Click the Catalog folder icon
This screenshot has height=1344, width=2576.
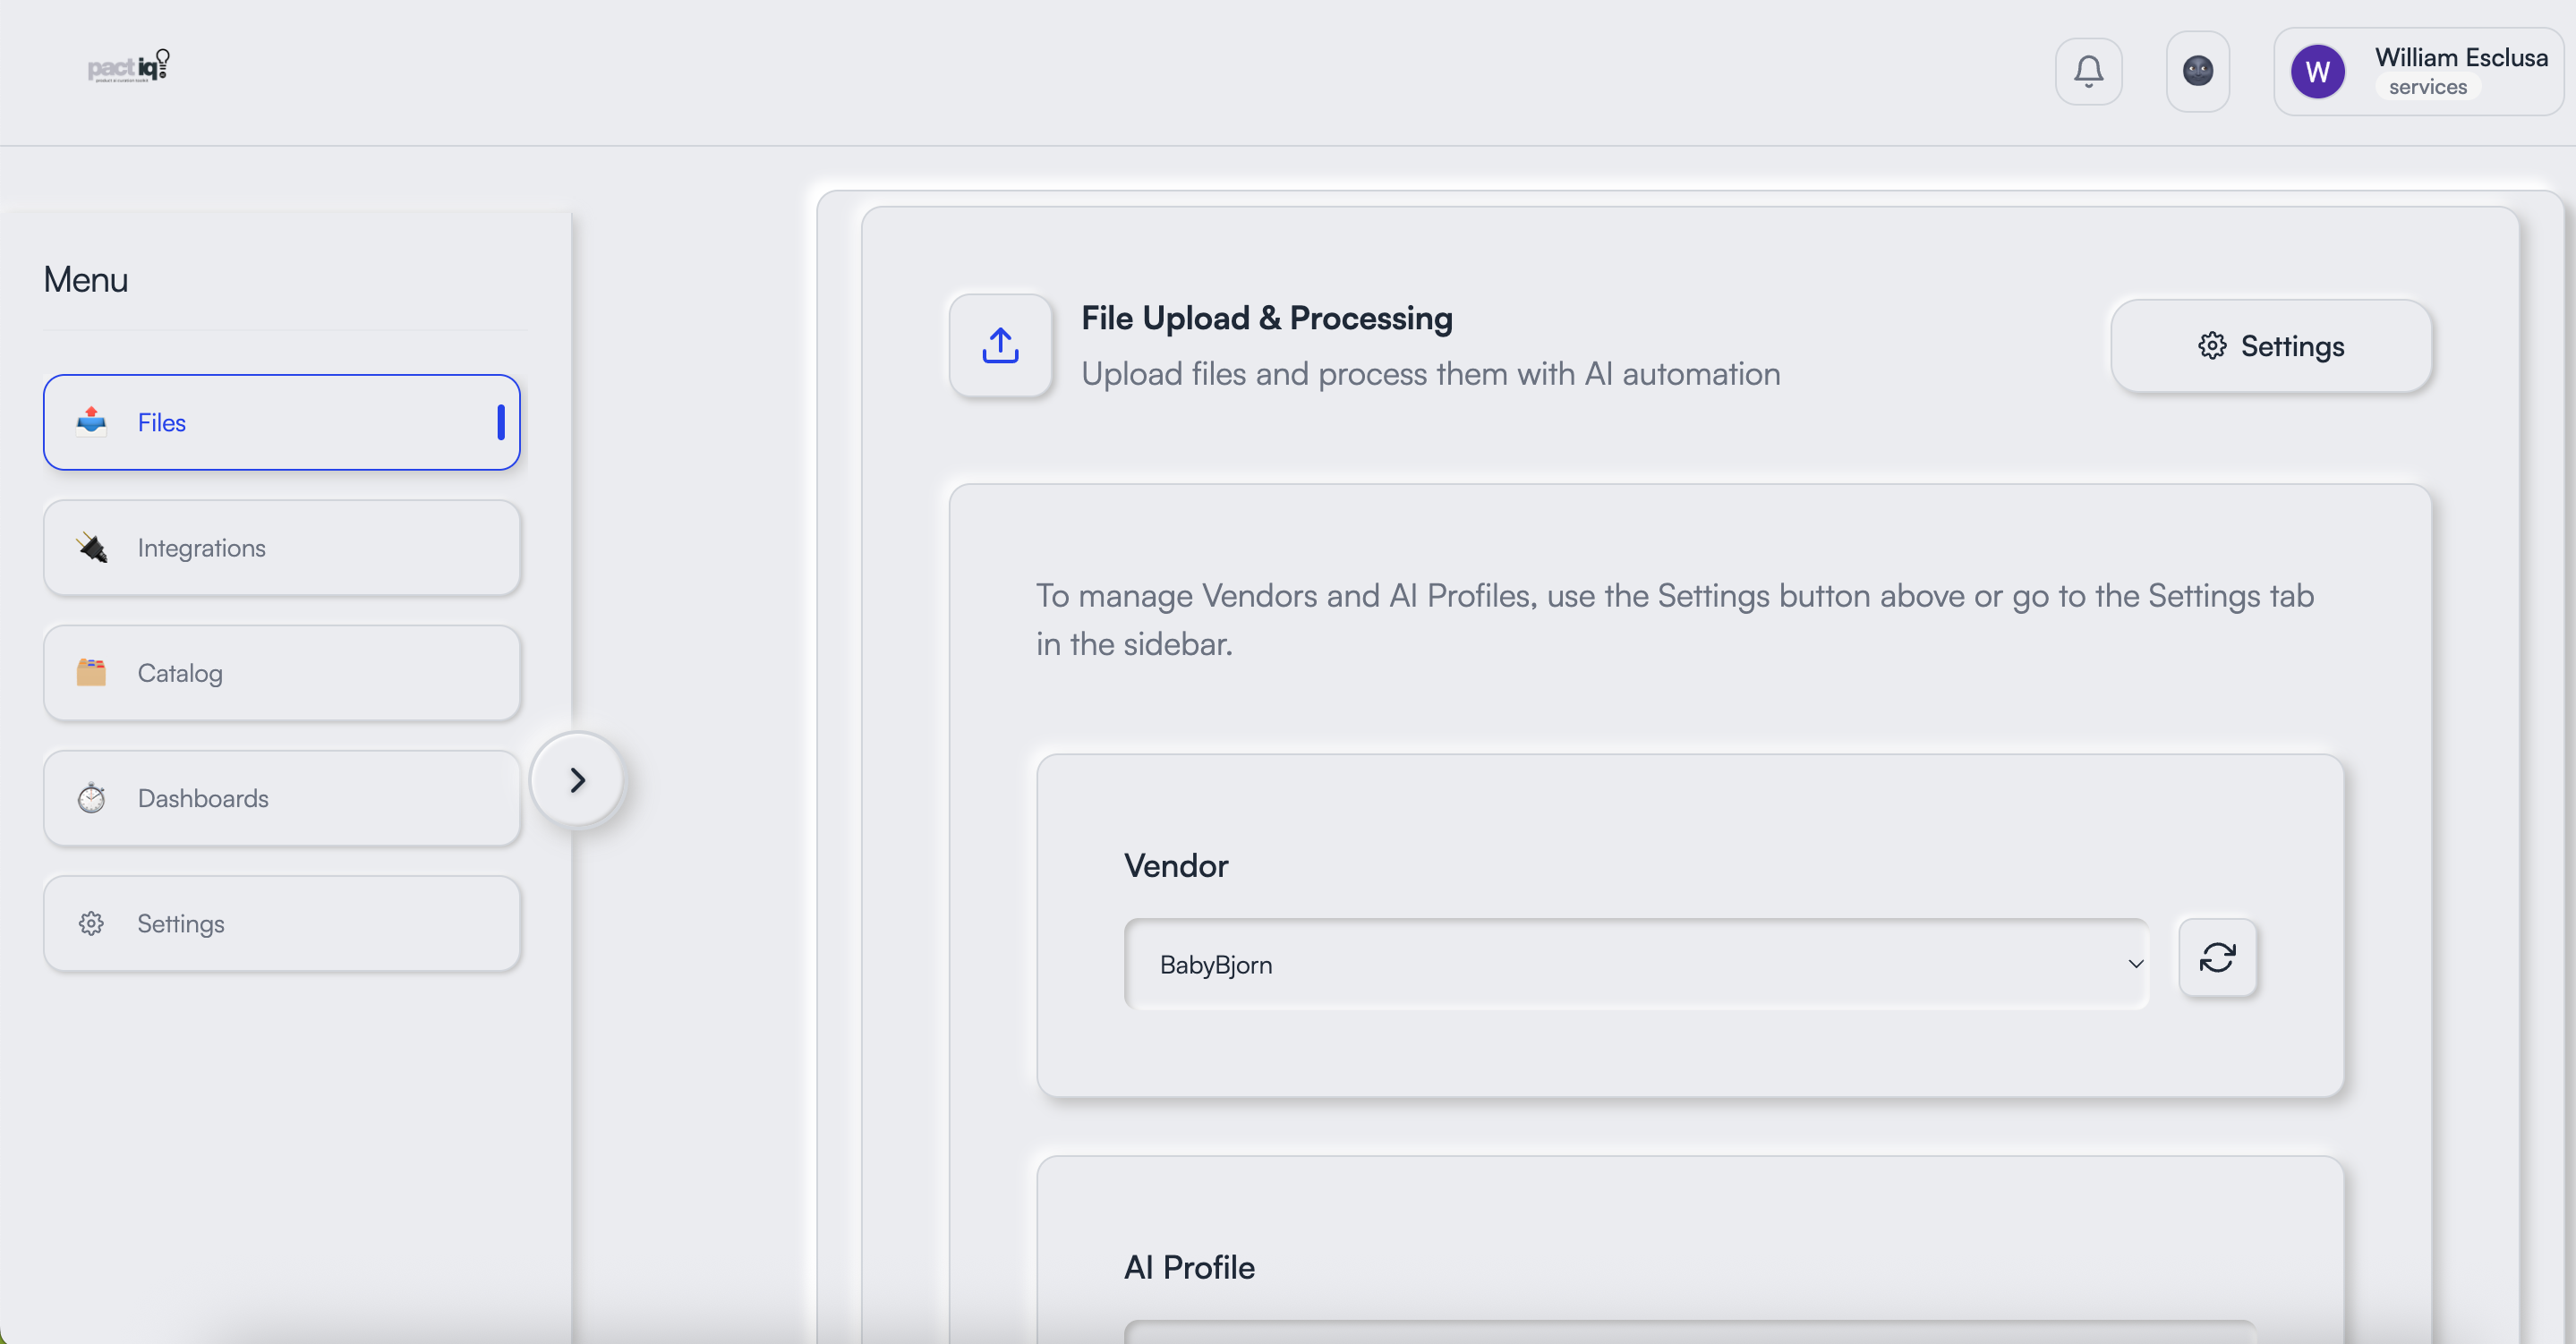91,673
